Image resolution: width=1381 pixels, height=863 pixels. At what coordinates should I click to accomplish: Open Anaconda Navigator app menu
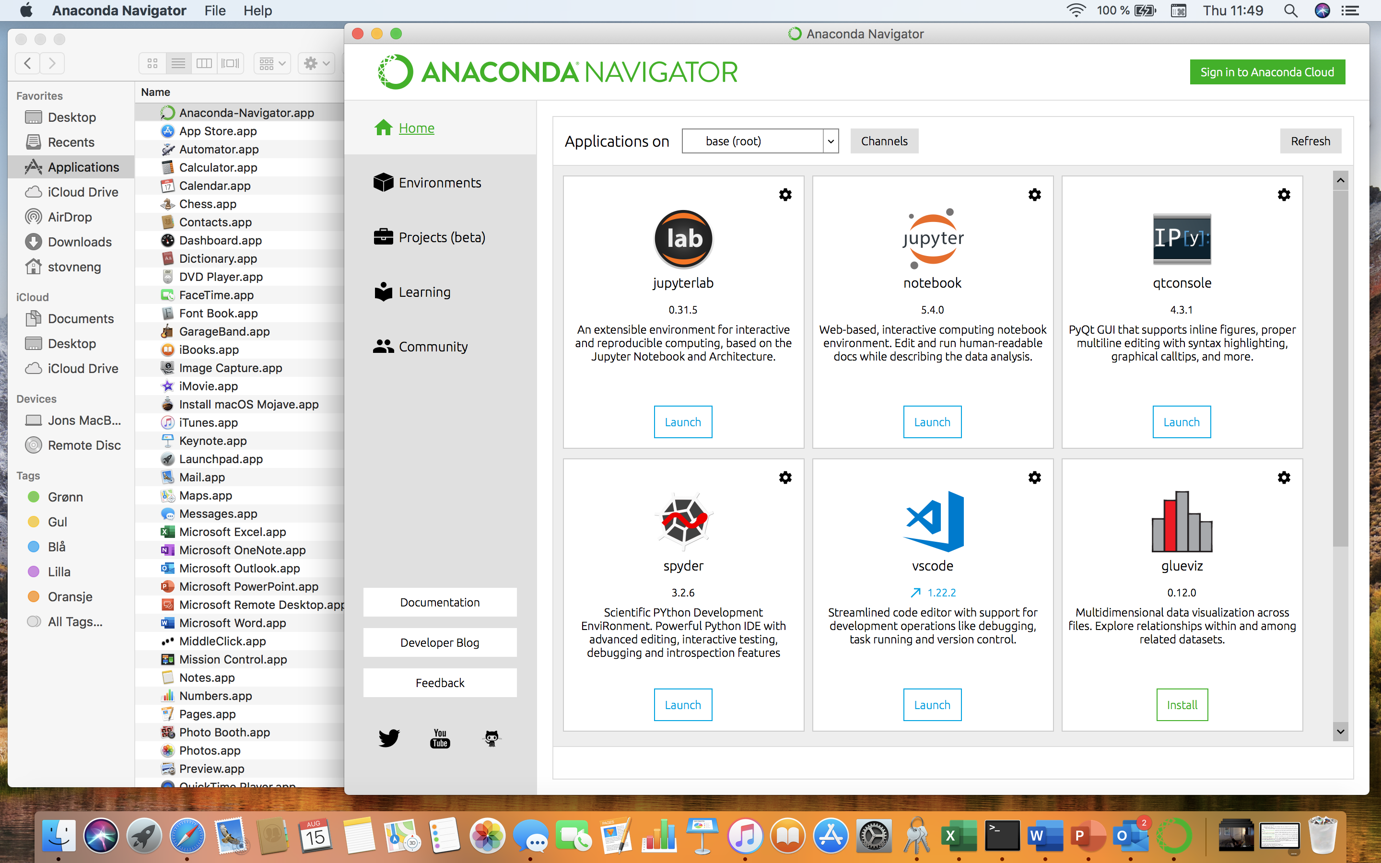(119, 10)
